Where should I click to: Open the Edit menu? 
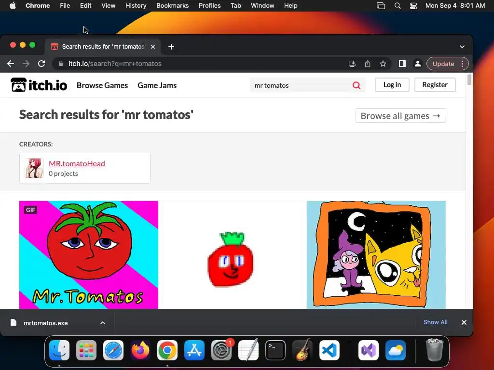pyautogui.click(x=85, y=6)
